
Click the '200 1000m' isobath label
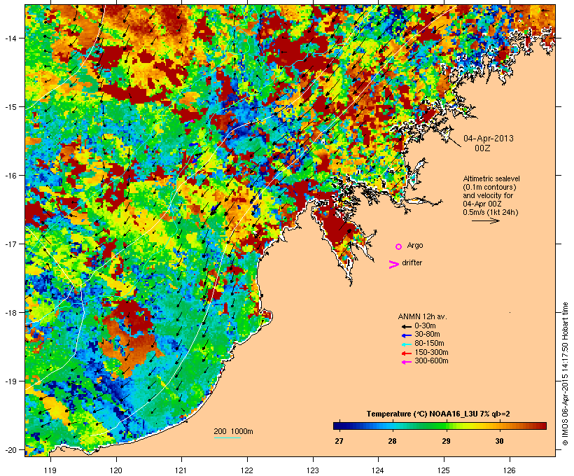pos(233,431)
